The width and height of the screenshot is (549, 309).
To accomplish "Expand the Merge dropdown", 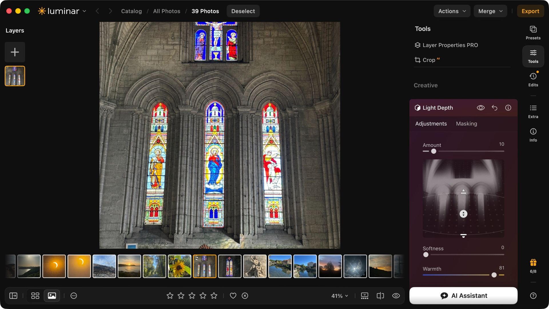I will (490, 11).
